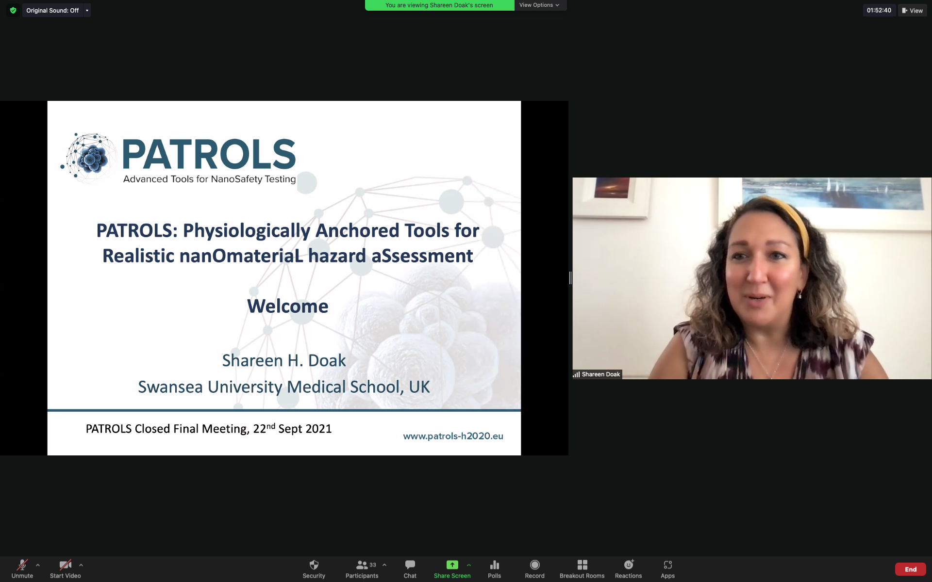This screenshot has height=582, width=932.
Task: Expand the arrow next to Participants
Action: tap(384, 565)
